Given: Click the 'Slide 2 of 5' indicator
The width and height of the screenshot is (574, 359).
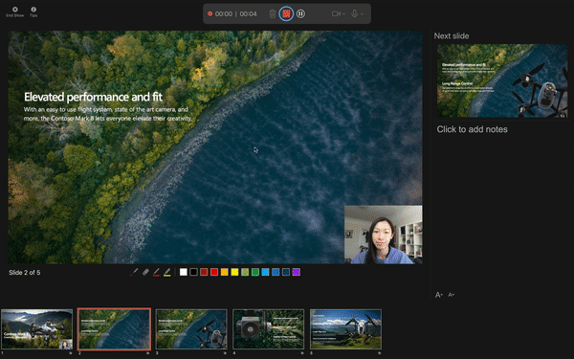Looking at the screenshot, I should point(25,273).
